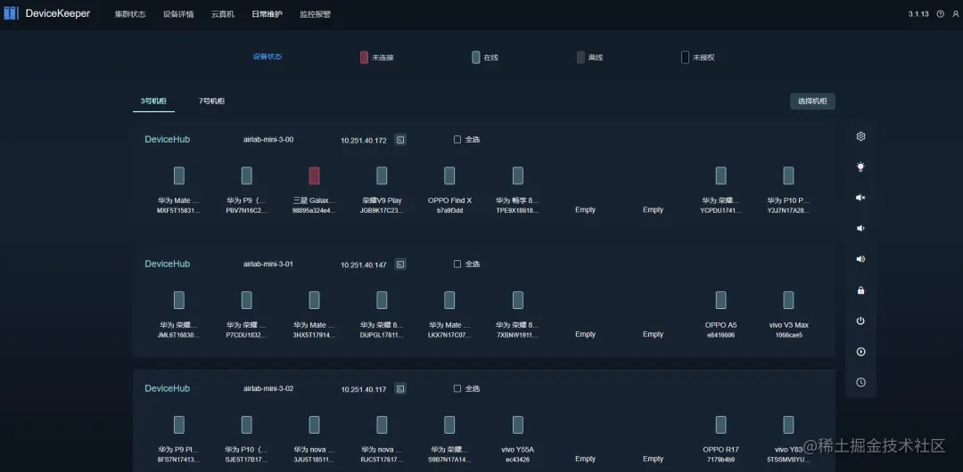Open the 设备详情 menu

[x=178, y=14]
